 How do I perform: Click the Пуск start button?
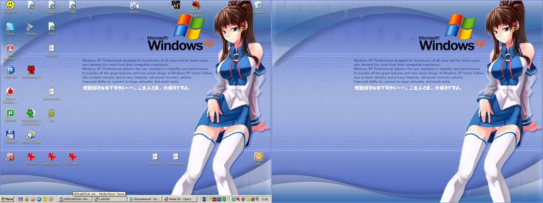coord(7,199)
